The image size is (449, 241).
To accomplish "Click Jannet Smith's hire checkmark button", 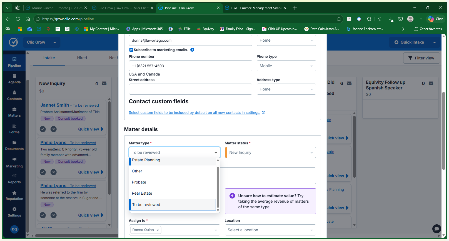I will (43, 129).
